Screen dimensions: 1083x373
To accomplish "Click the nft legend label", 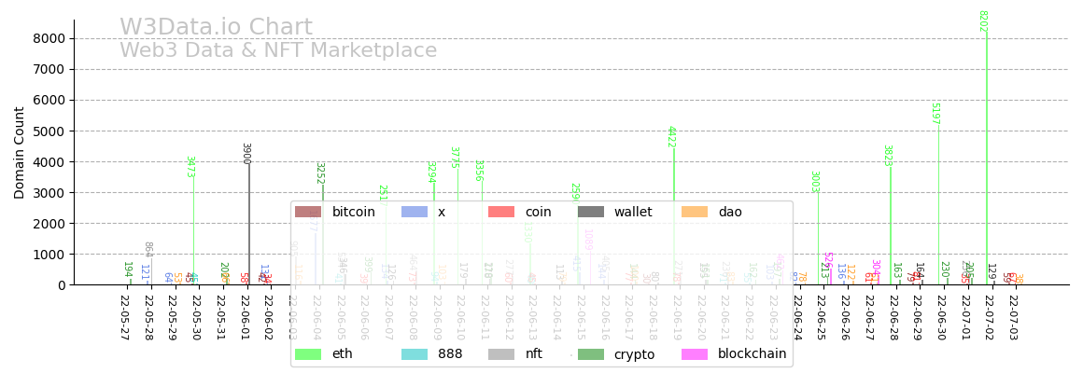I will pyautogui.click(x=534, y=354).
